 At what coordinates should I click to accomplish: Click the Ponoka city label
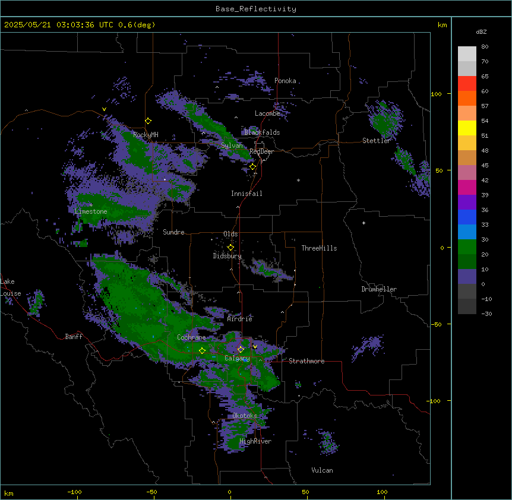[285, 81]
